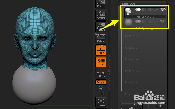Image resolution: width=175 pixels, height=109 pixels.
Task: Toggle XYZ free rotation mode
Action: pyautogui.click(x=101, y=82)
